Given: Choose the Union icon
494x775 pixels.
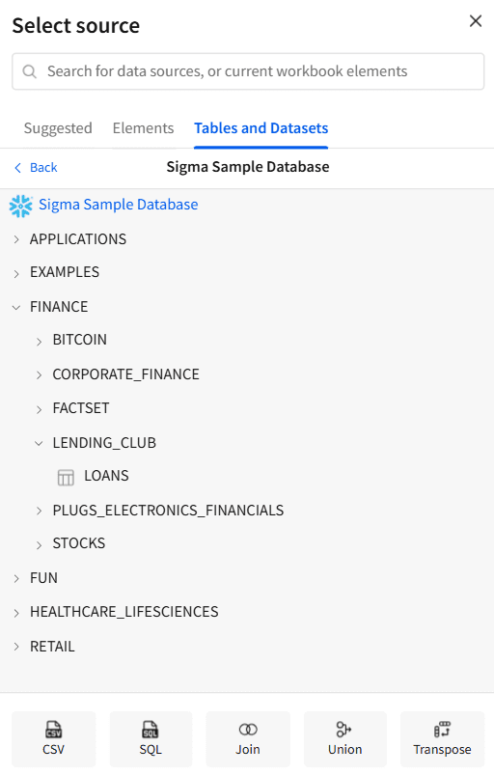Looking at the screenshot, I should pos(343,730).
